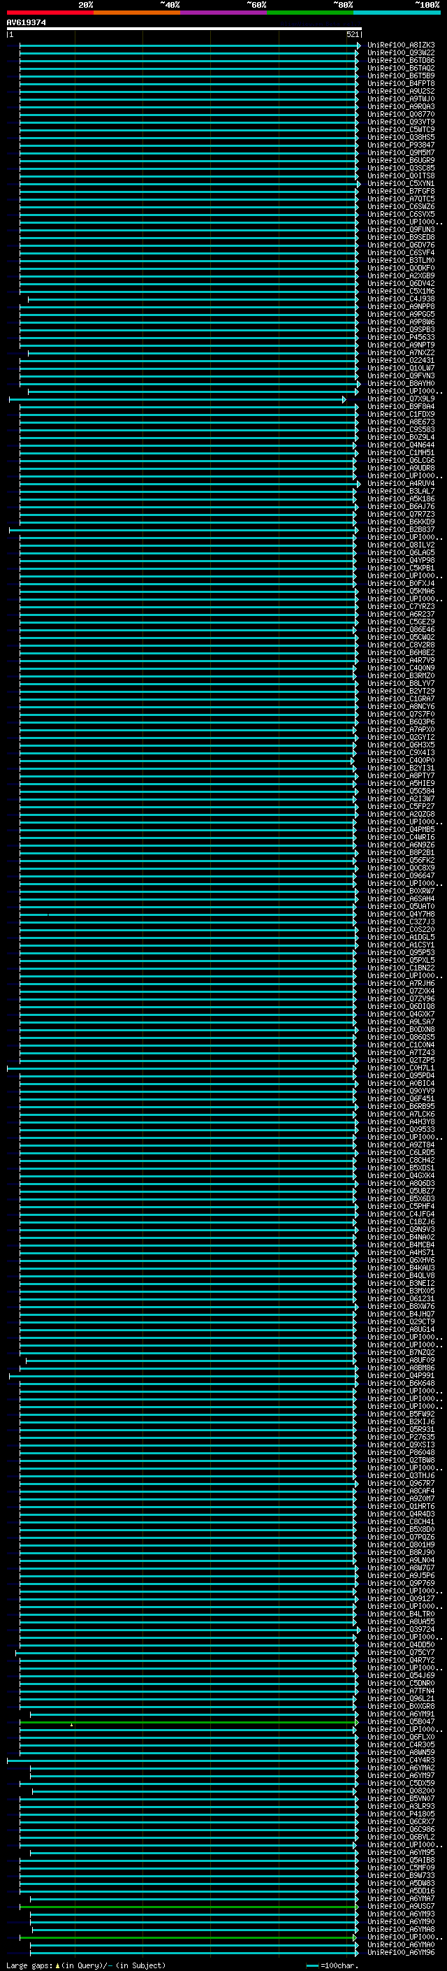
Task: Select hit UniRef100_C5DX59
Action: tap(401, 1783)
